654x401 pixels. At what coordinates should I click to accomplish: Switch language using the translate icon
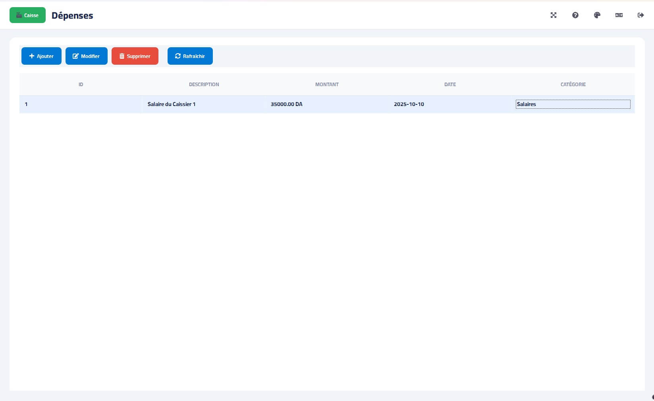[x=619, y=15]
